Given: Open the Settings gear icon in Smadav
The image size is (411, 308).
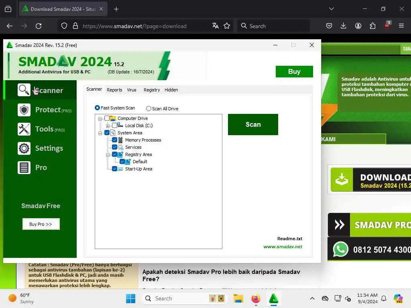Looking at the screenshot, I should pos(24,148).
